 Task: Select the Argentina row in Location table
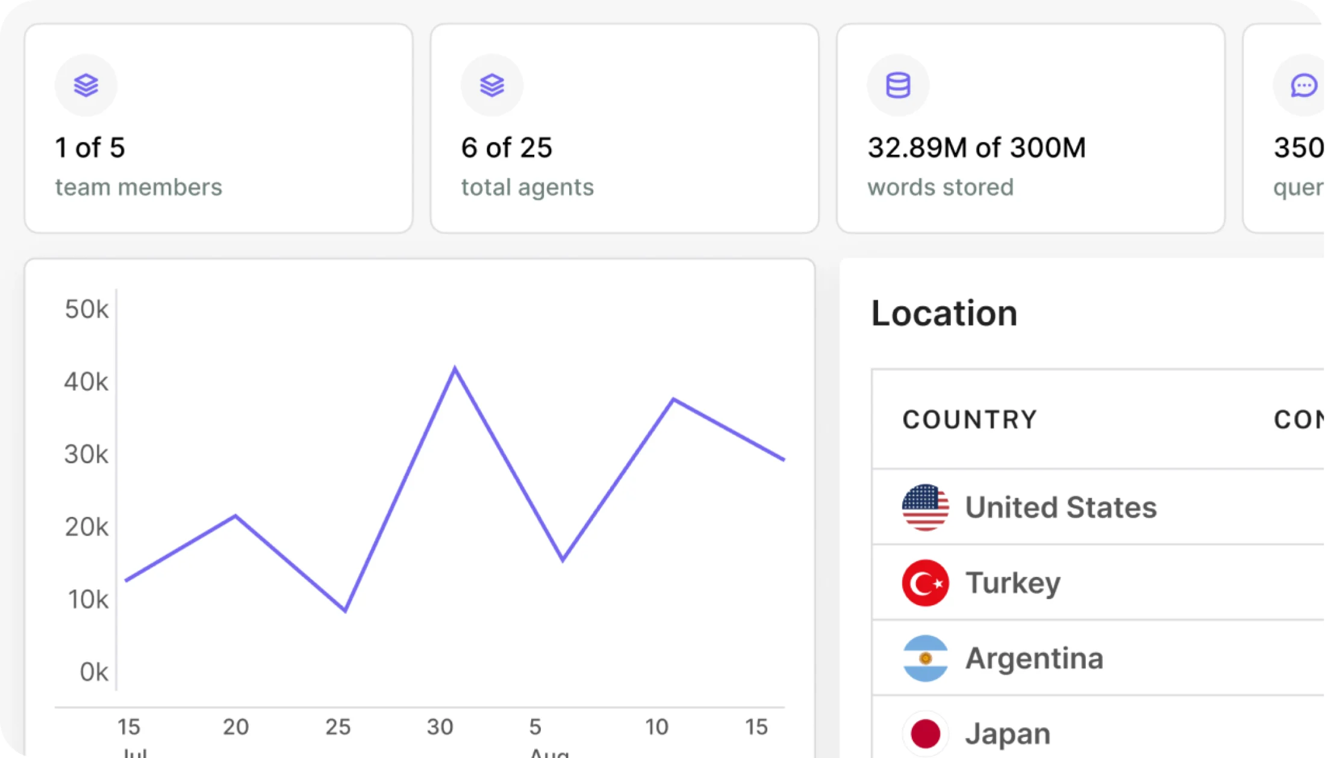point(1098,658)
